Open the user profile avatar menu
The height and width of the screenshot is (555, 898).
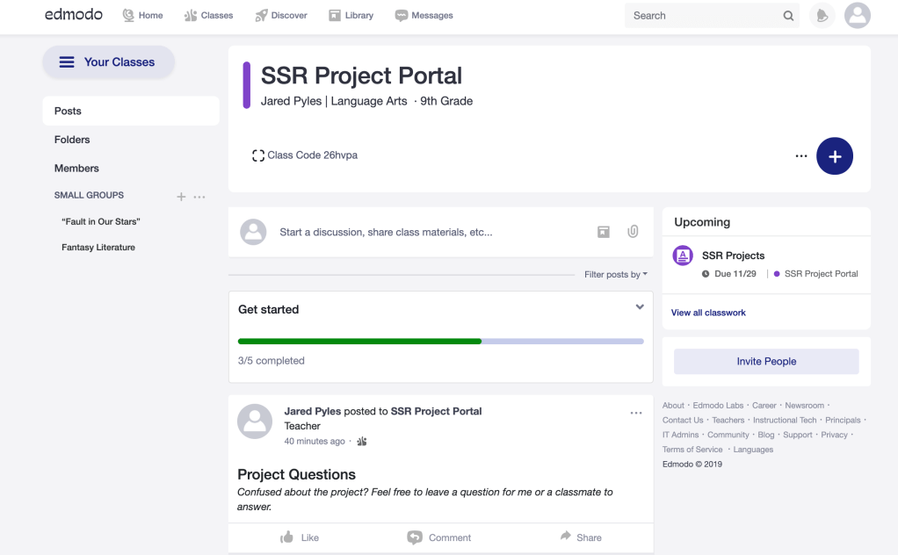pos(857,16)
